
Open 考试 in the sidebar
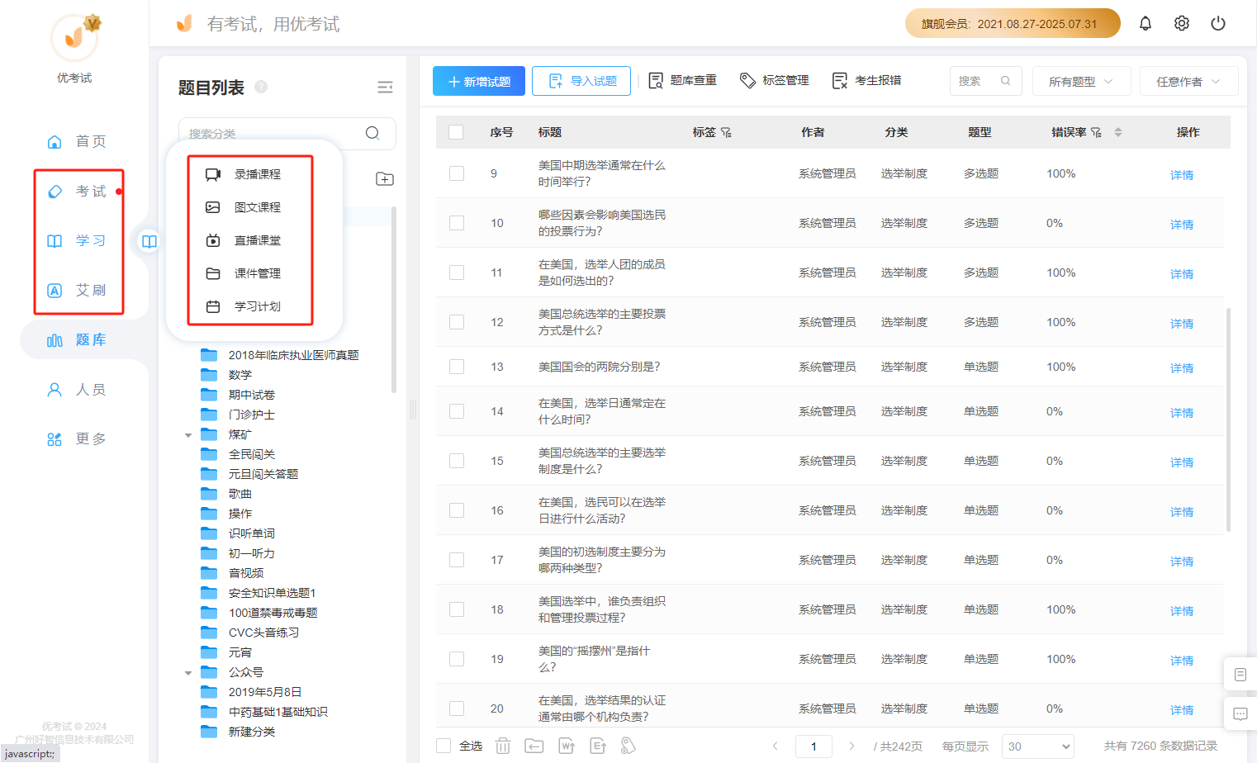coord(77,191)
